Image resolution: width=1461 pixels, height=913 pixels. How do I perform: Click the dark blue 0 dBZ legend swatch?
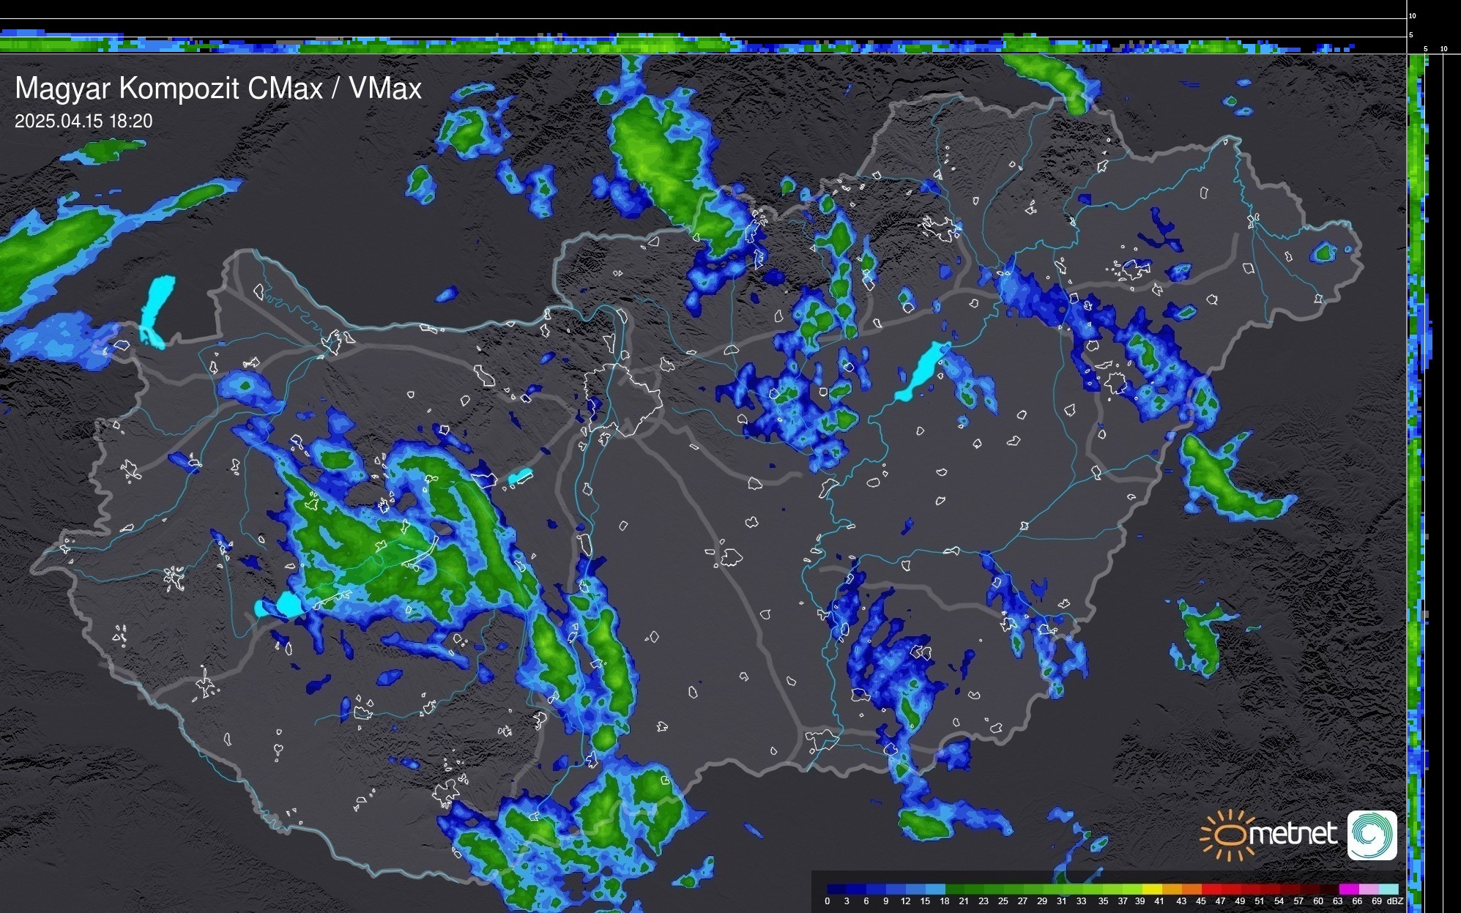(x=836, y=889)
